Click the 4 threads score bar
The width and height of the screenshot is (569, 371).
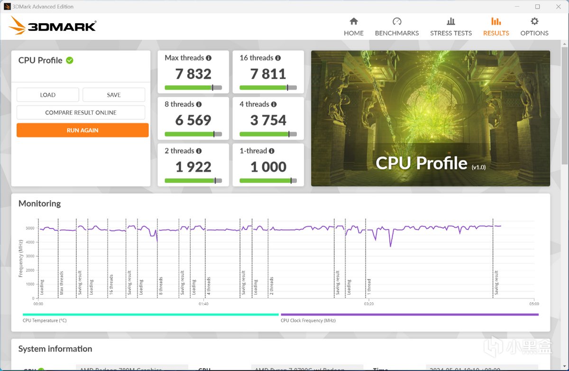pyautogui.click(x=268, y=134)
